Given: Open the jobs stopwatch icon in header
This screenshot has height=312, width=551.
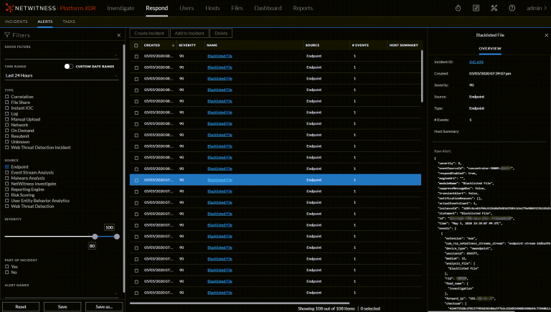Looking at the screenshot, I should pyautogui.click(x=456, y=8).
